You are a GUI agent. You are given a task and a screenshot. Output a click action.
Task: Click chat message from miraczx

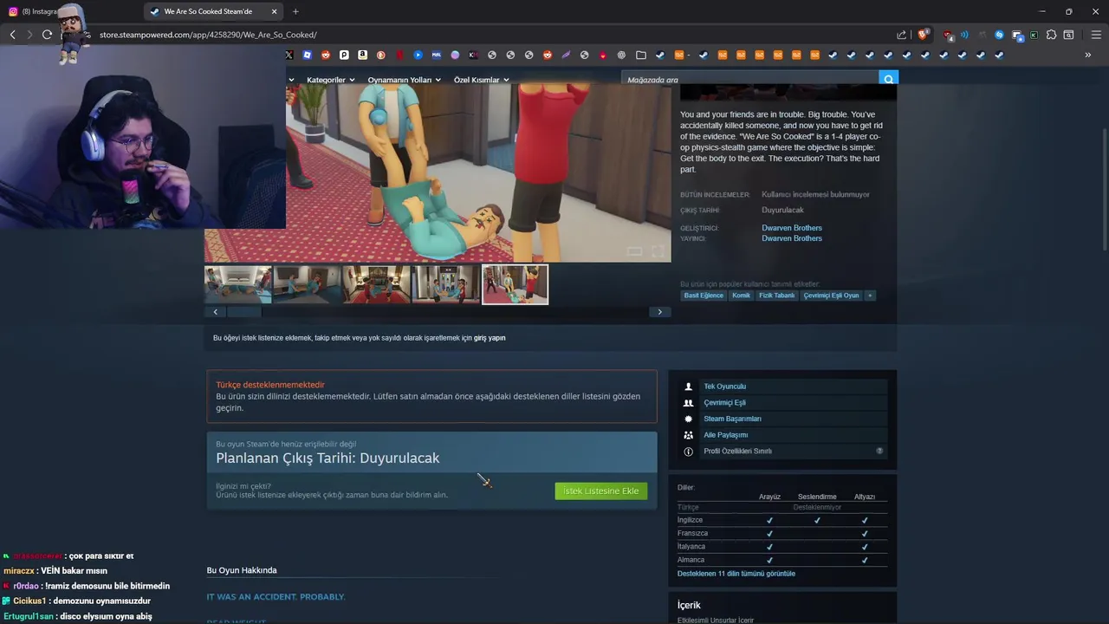(x=55, y=571)
